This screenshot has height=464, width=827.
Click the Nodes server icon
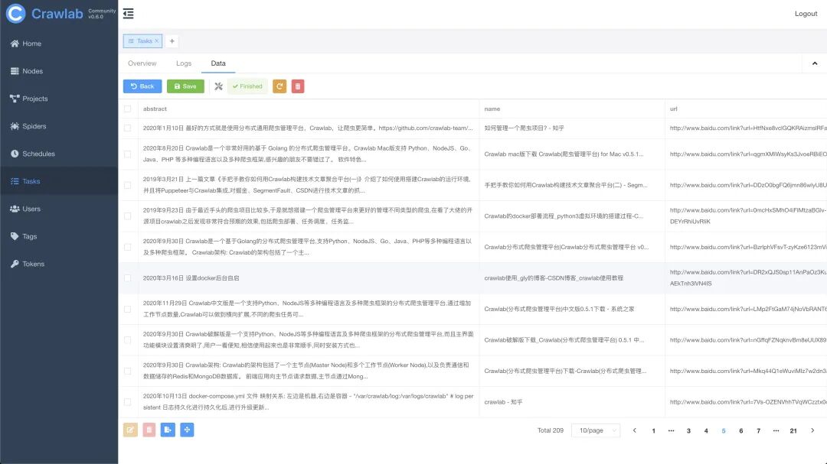[15, 71]
